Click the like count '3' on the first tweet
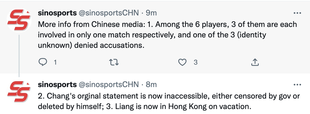This screenshot has width=310, height=114. tap(195, 62)
